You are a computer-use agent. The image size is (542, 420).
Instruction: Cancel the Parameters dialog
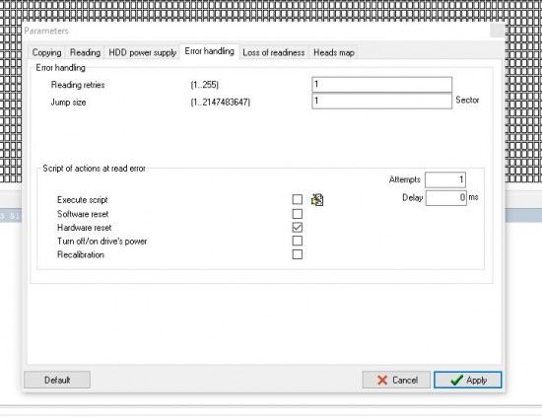[x=396, y=380]
